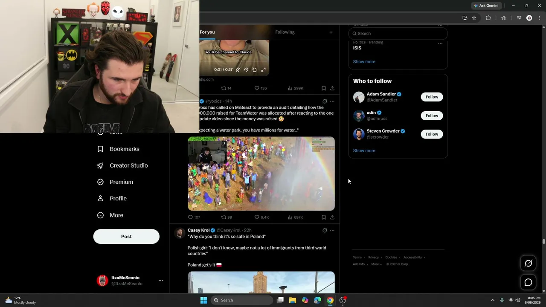The height and width of the screenshot is (307, 546).
Task: Bookmark the post with 299K views
Action: click(324, 88)
